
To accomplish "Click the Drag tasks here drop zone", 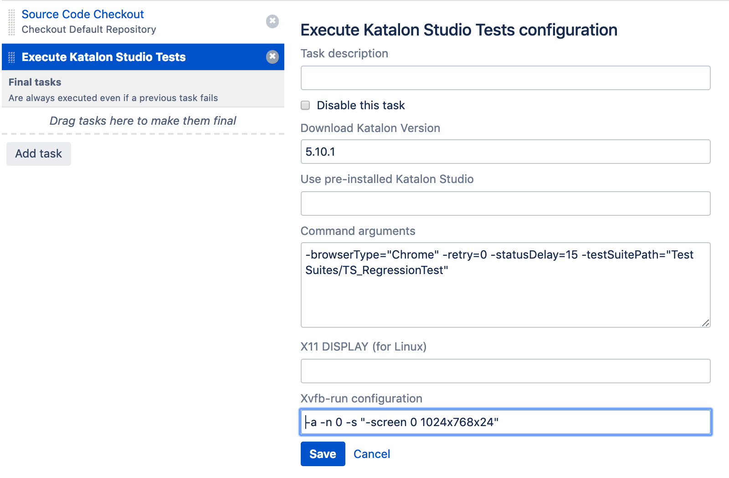I will pyautogui.click(x=143, y=121).
